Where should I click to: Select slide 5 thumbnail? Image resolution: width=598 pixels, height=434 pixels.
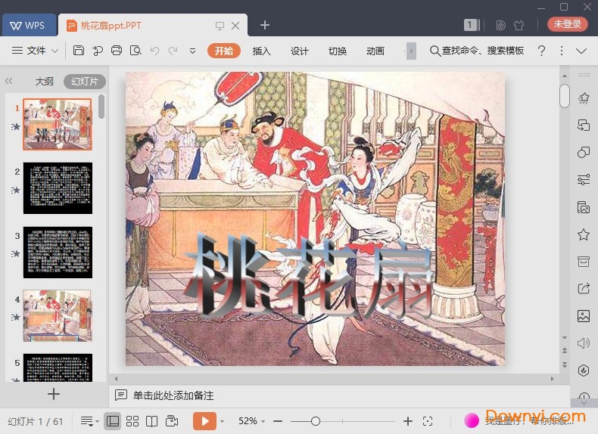pos(58,367)
